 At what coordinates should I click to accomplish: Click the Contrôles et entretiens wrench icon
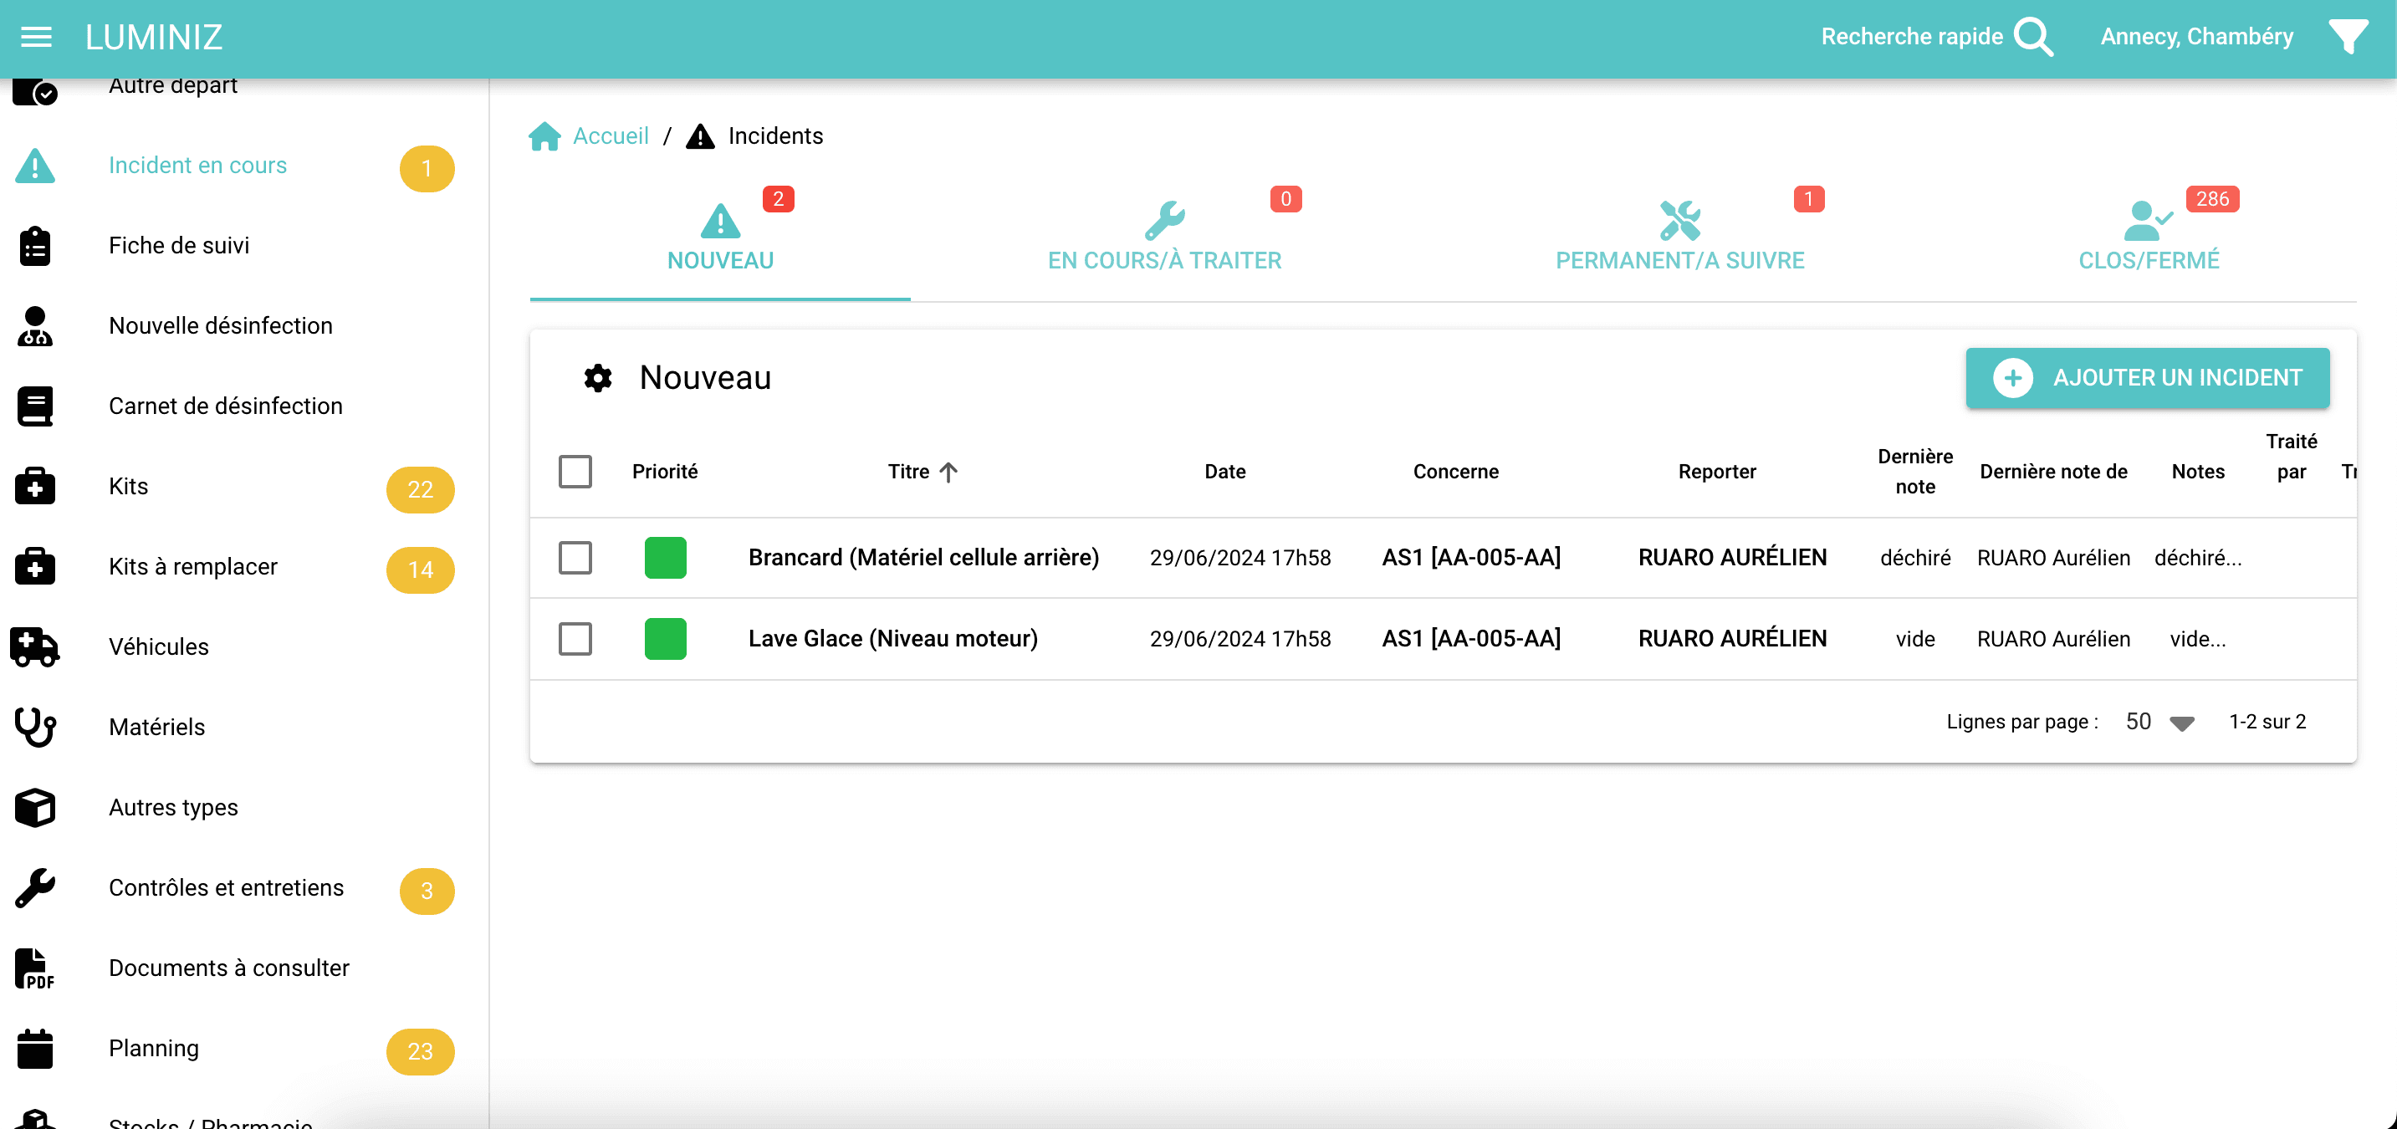pos(34,888)
